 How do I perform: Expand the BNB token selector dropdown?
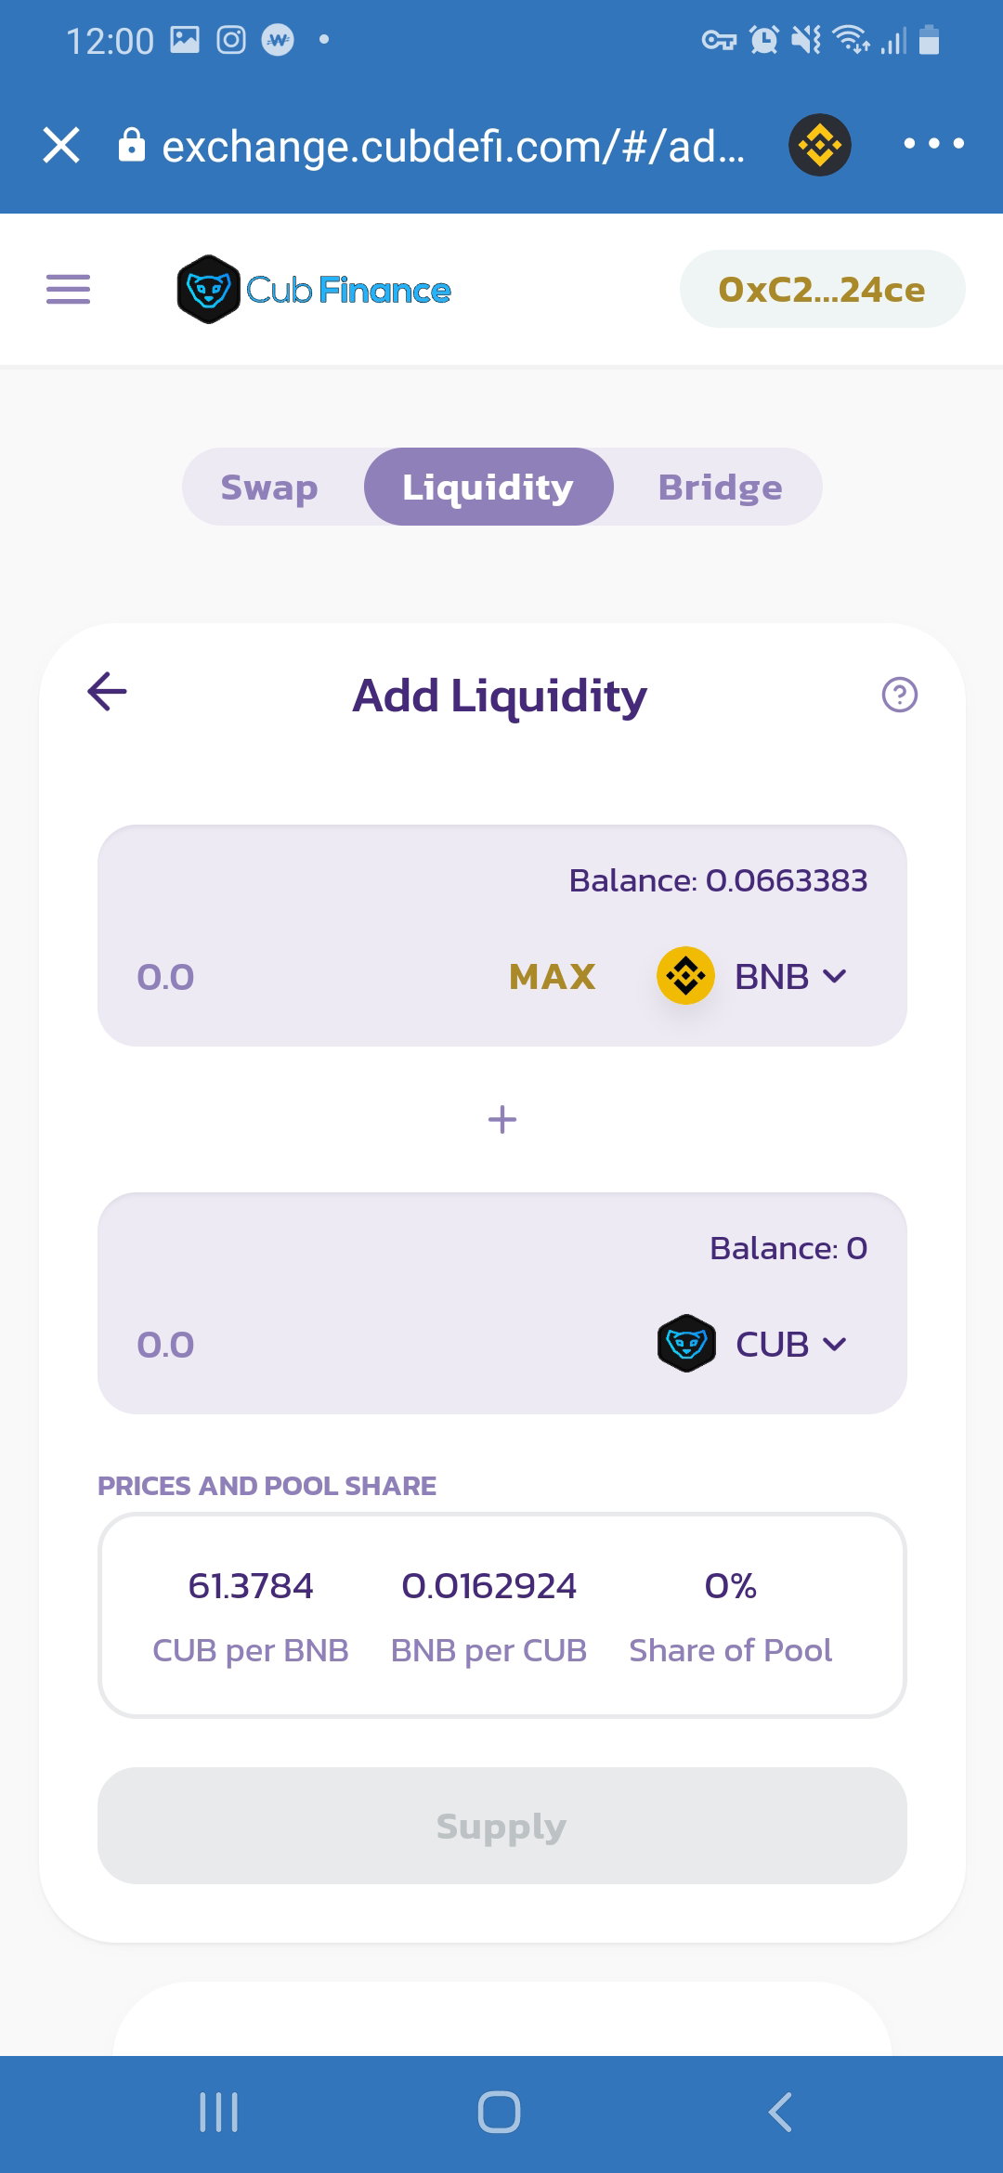[x=752, y=976]
